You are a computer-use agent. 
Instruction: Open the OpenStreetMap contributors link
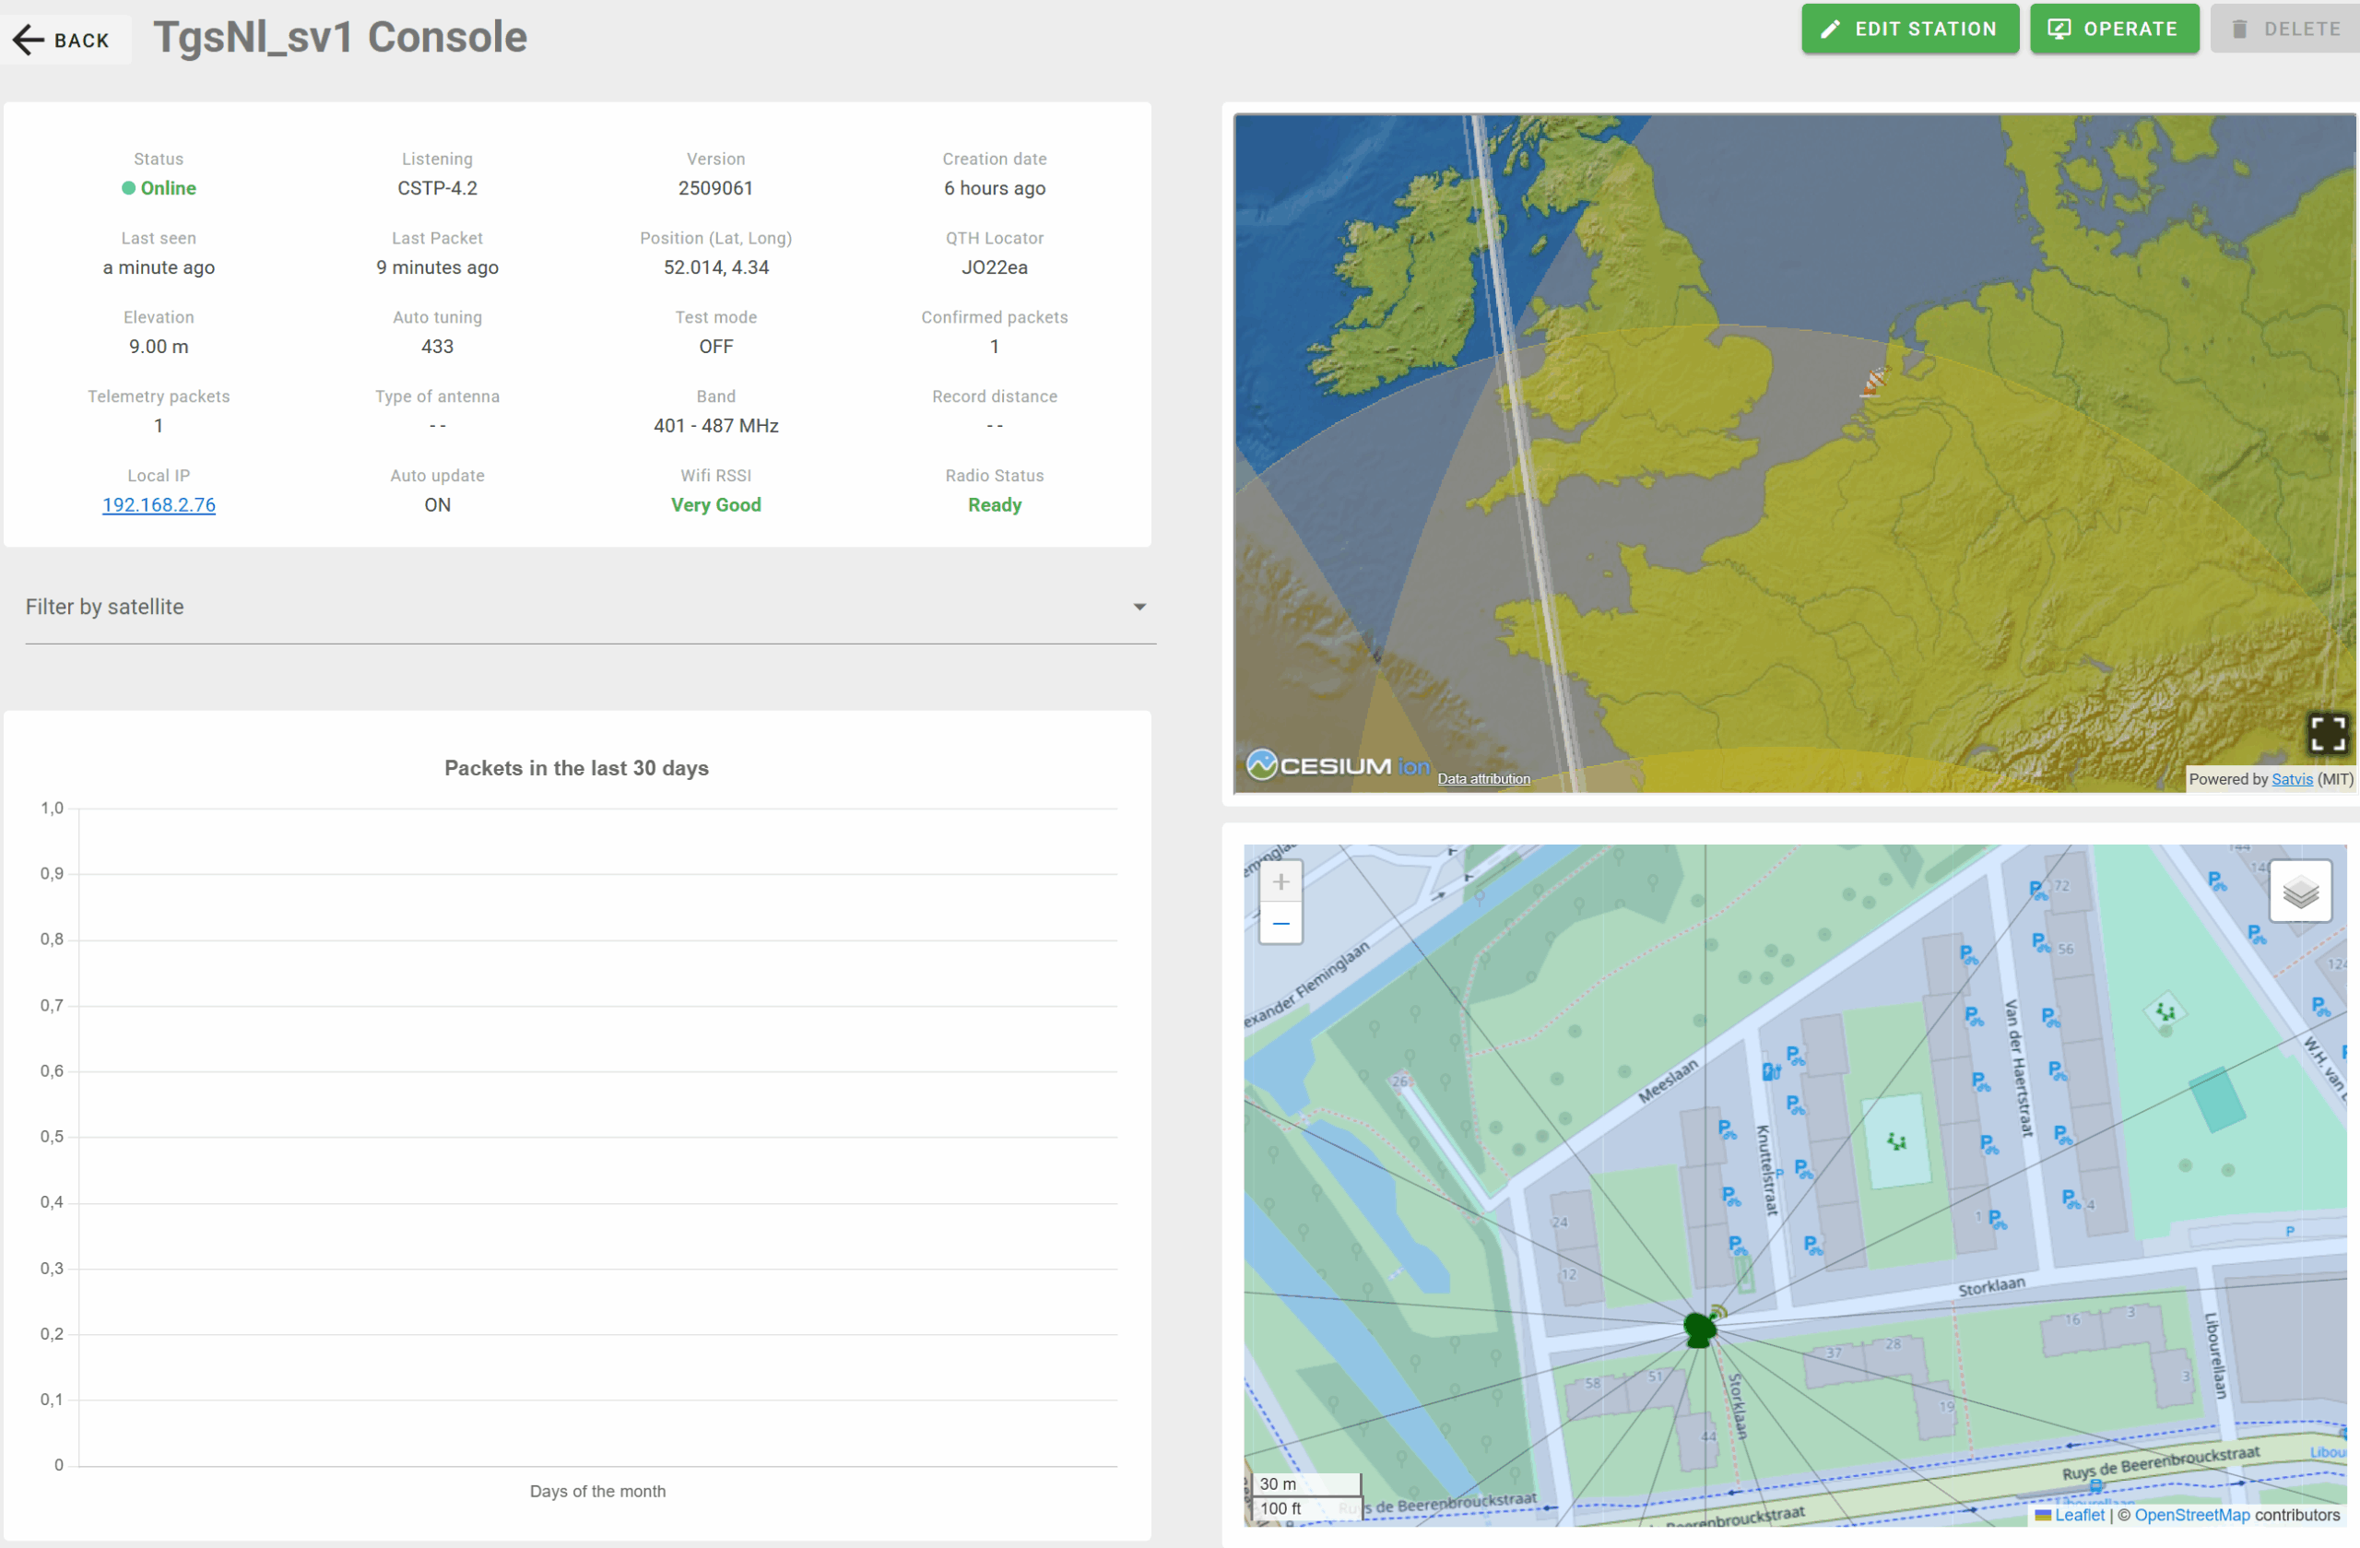(2191, 1516)
